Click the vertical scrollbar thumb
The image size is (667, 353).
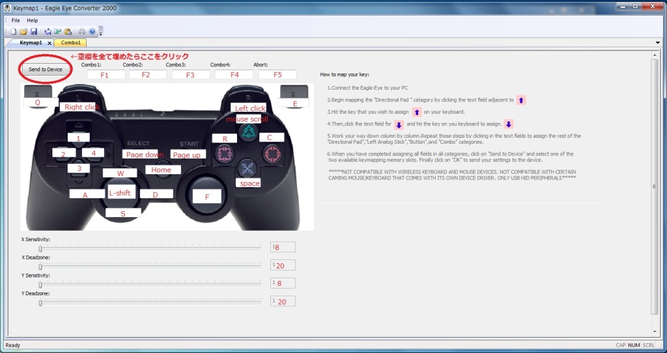[655, 187]
